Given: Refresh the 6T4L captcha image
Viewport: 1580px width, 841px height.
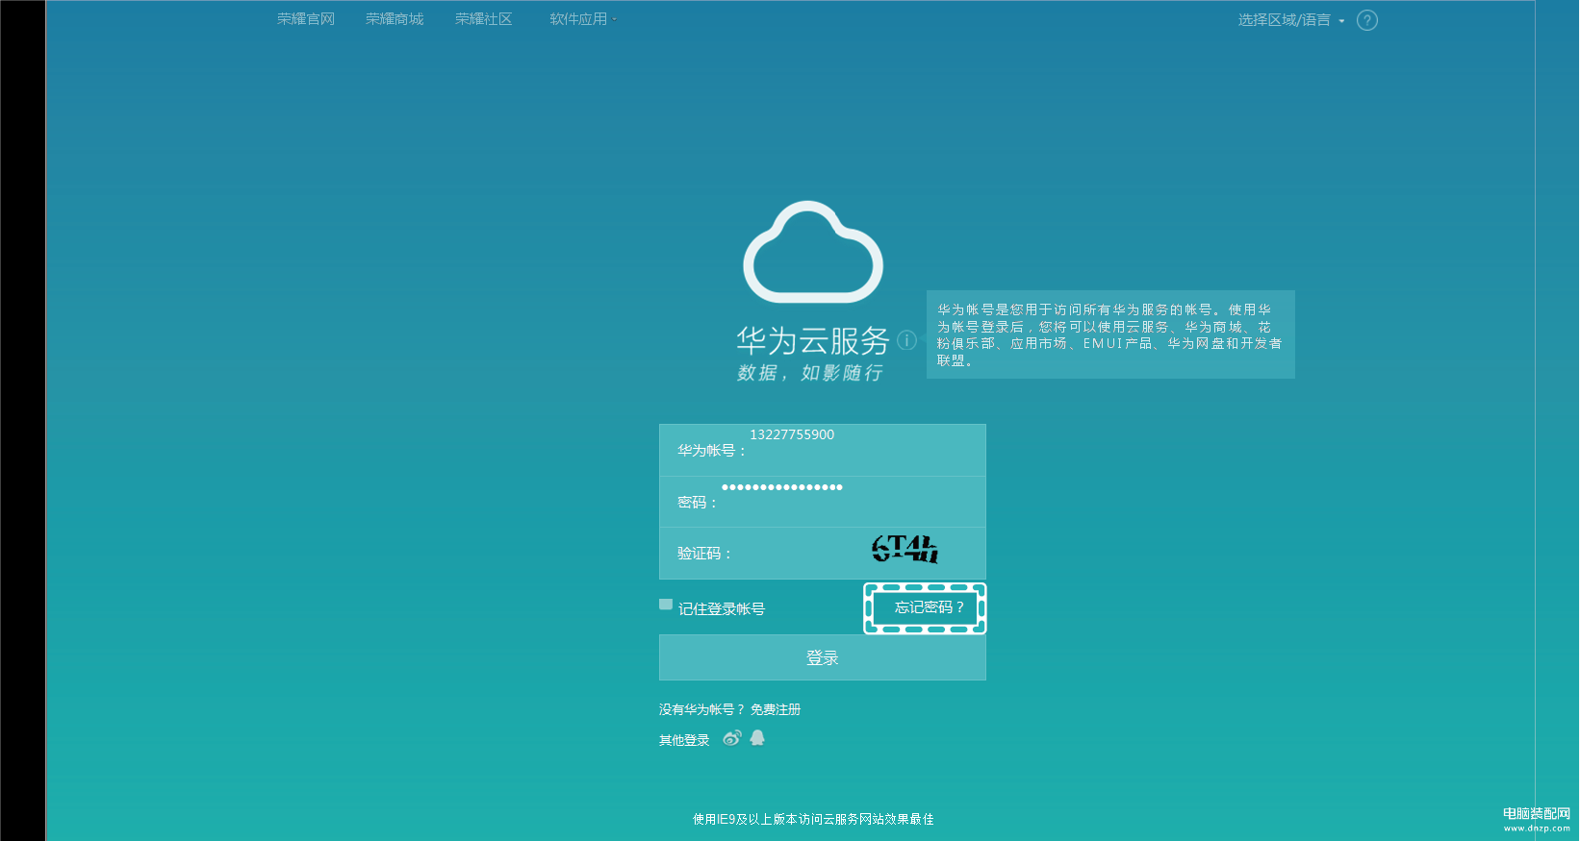Looking at the screenshot, I should click(905, 549).
